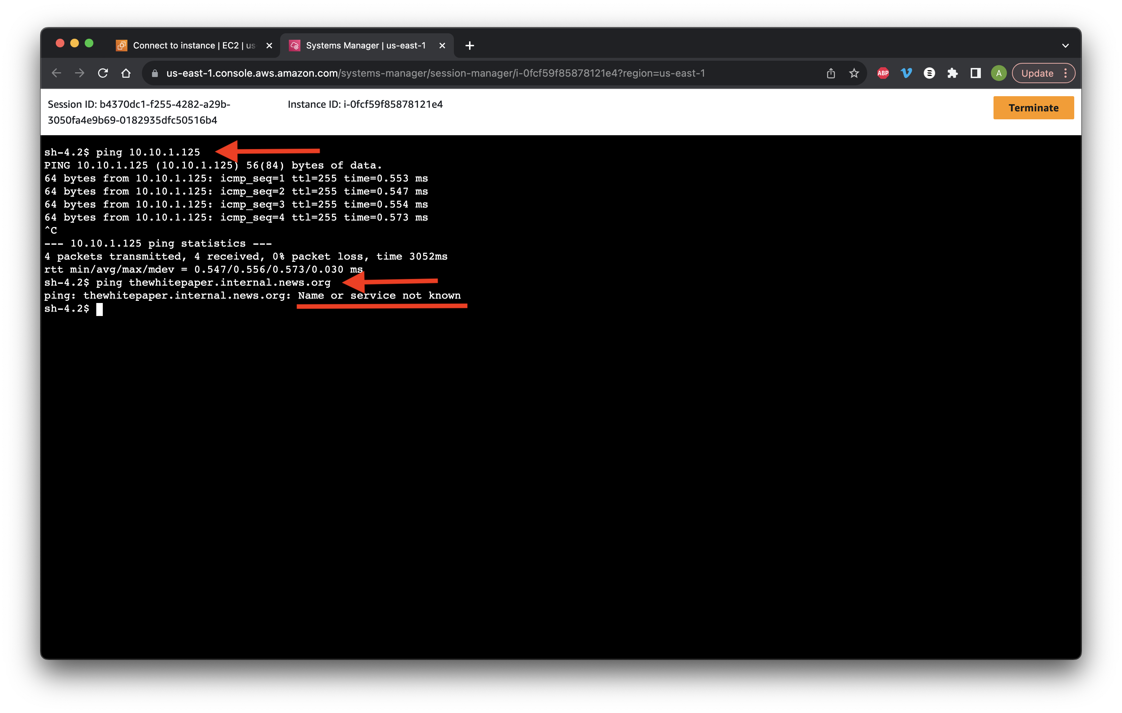
Task: Click the 'PING 10.10.1.125 56(84) bytes' line
Action: tap(213, 165)
